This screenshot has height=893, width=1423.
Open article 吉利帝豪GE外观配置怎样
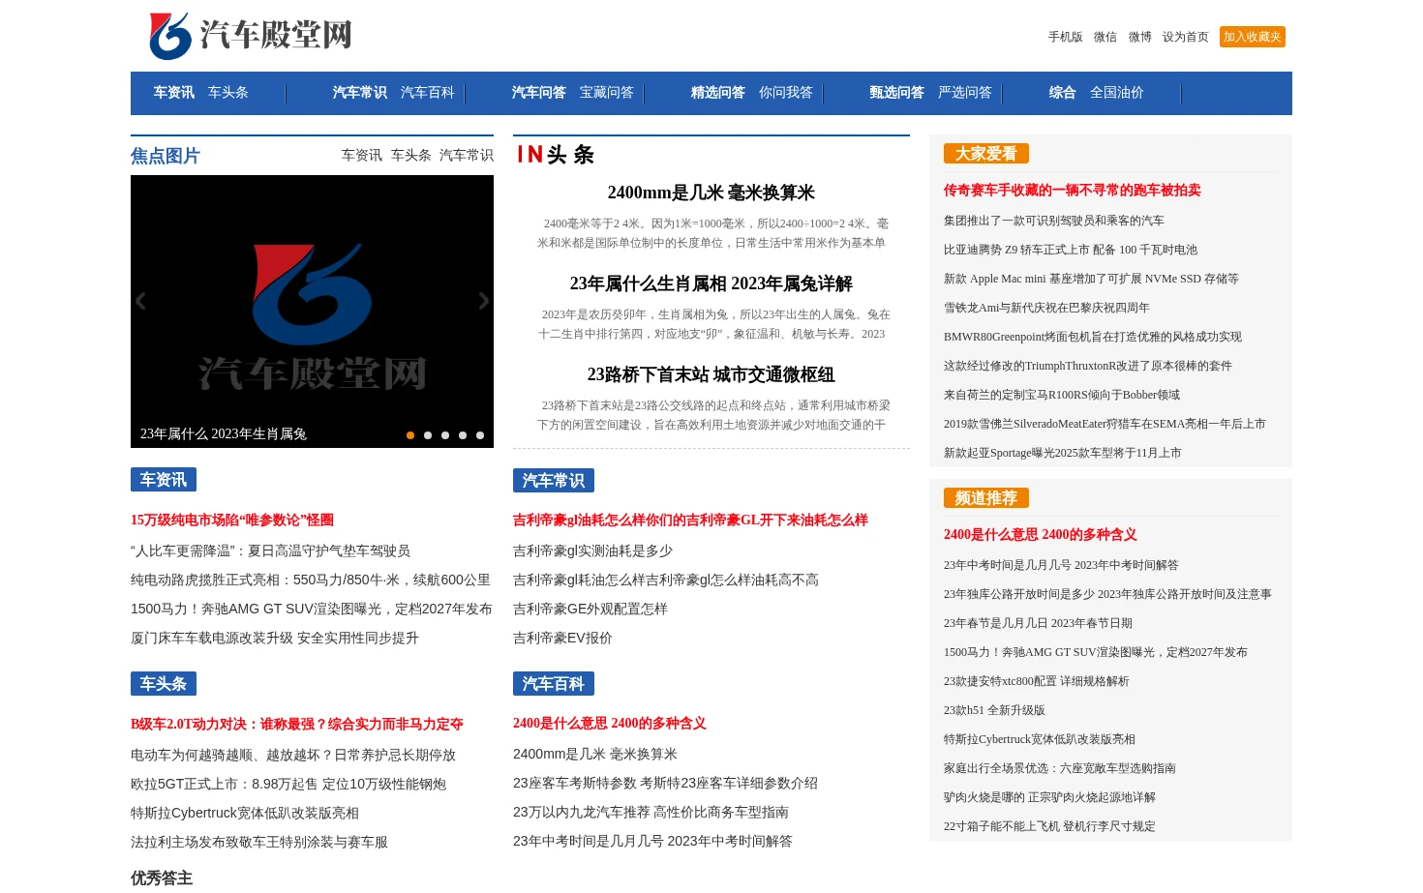590,610
